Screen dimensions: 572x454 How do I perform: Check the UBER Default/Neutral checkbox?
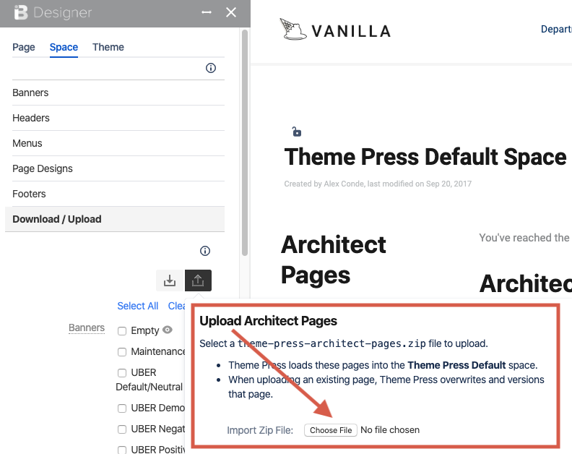click(122, 372)
